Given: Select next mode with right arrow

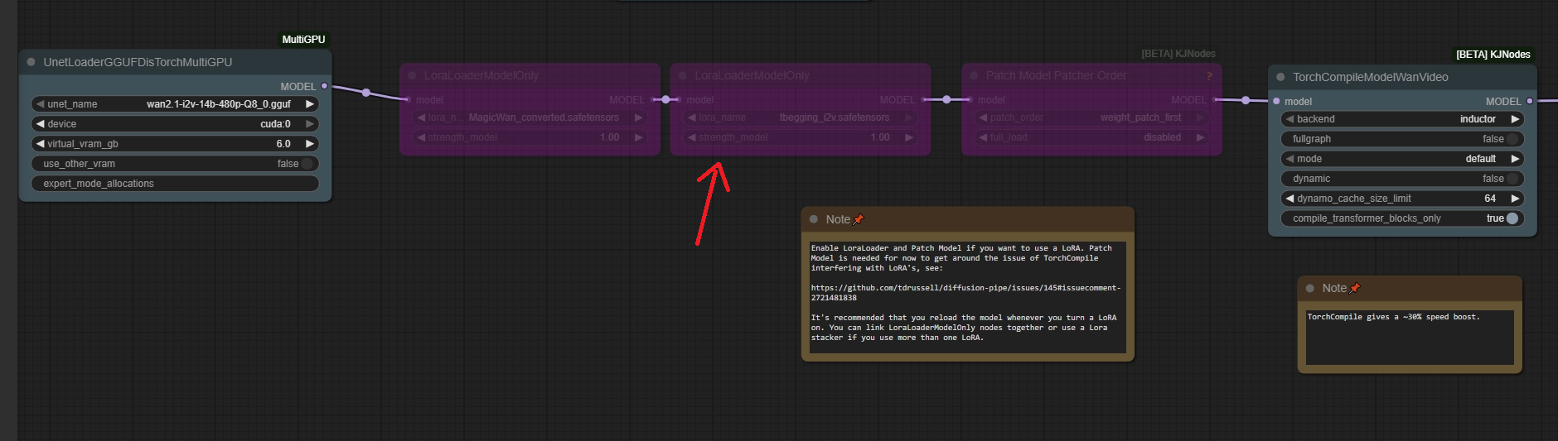Looking at the screenshot, I should 1515,159.
